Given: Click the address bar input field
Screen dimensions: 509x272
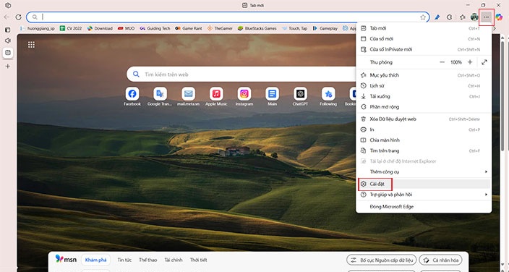Looking at the screenshot, I should click(228, 17).
